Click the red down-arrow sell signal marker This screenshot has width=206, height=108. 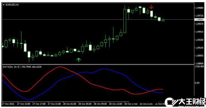coord(151,7)
